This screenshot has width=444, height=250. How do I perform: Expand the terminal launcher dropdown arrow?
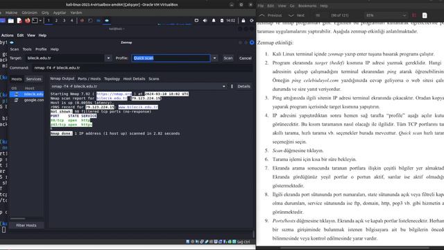[x=40, y=20]
